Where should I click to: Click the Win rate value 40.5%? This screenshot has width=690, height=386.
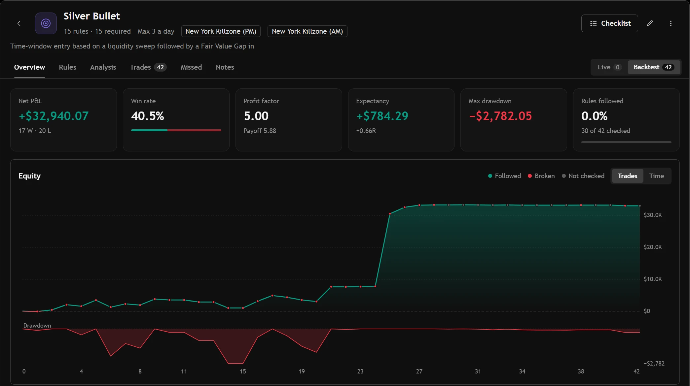point(147,116)
